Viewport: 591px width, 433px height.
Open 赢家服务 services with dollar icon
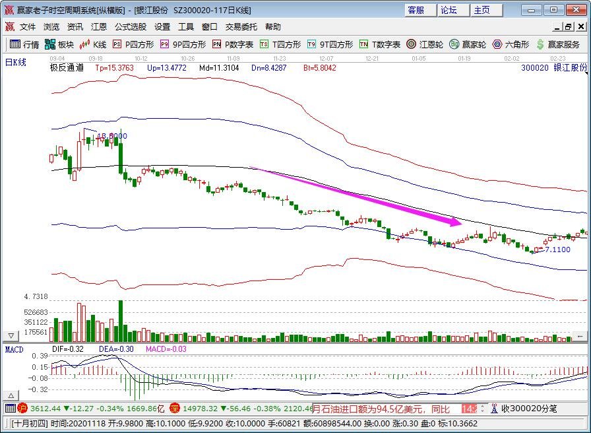coord(557,44)
